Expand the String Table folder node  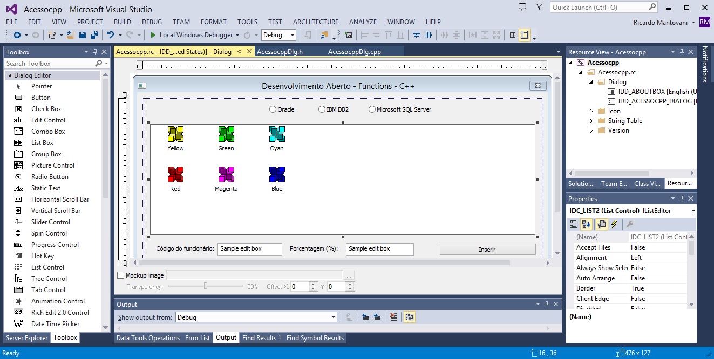[591, 121]
